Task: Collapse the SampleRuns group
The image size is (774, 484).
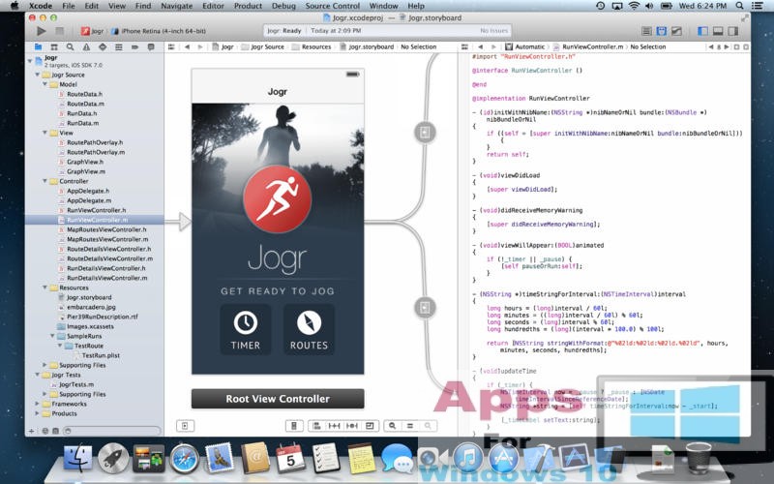Action: (x=52, y=336)
